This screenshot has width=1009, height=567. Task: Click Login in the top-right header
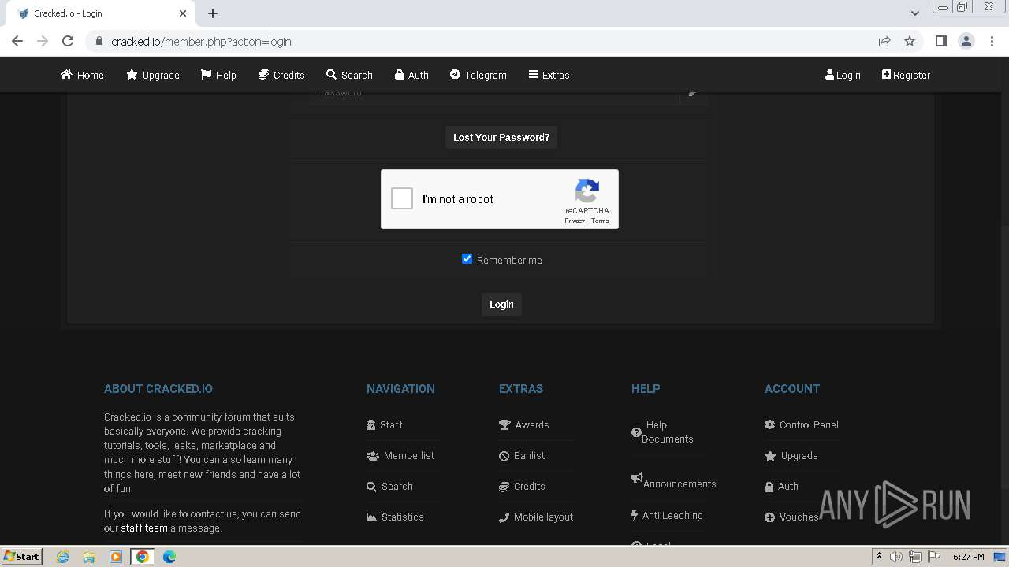pyautogui.click(x=843, y=75)
